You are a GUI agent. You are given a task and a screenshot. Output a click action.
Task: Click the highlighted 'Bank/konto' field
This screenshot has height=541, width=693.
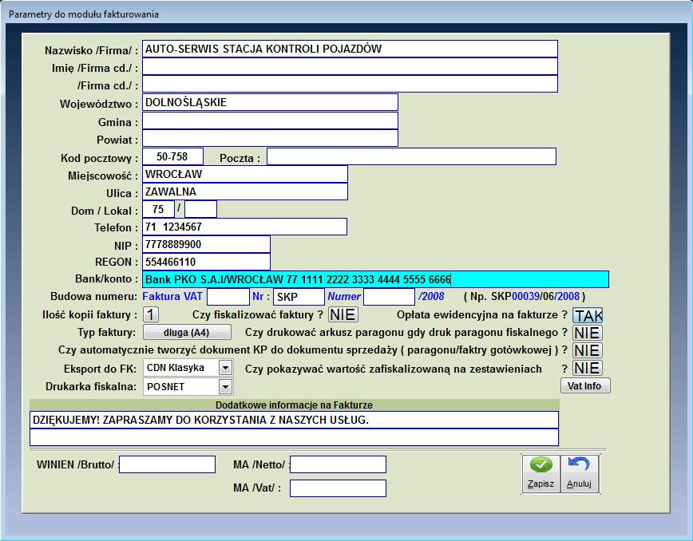376,279
